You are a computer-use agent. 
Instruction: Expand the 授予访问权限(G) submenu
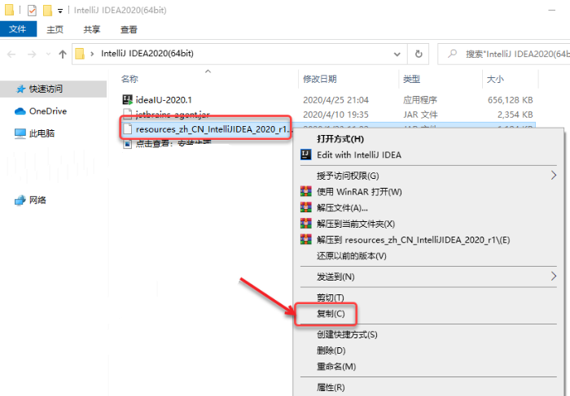point(428,176)
